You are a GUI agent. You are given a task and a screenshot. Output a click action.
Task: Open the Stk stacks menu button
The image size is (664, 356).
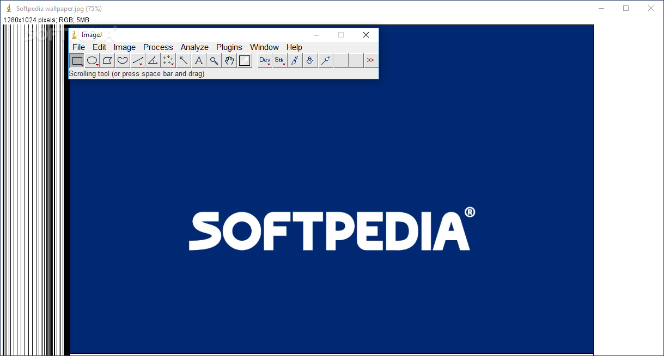[x=280, y=60]
